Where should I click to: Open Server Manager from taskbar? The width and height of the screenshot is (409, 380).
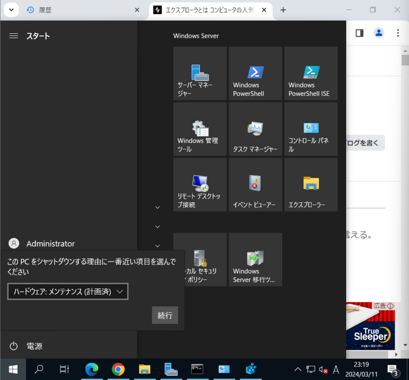point(171,369)
